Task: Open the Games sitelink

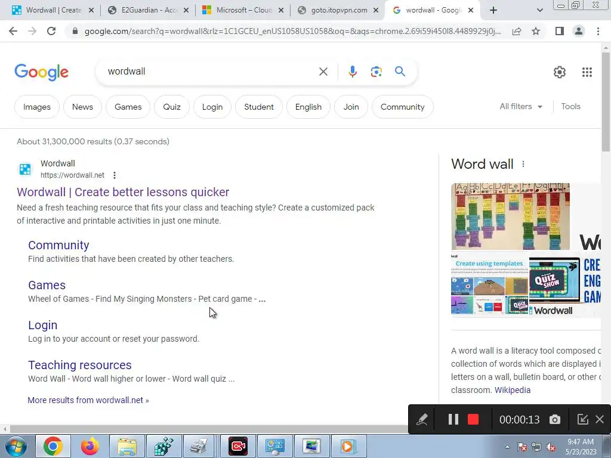Action: tap(47, 285)
